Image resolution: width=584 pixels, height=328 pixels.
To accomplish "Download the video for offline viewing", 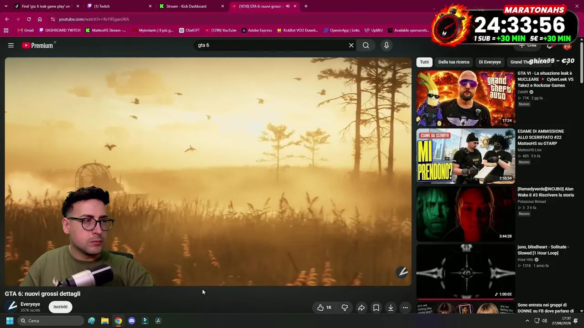I will 391,307.
